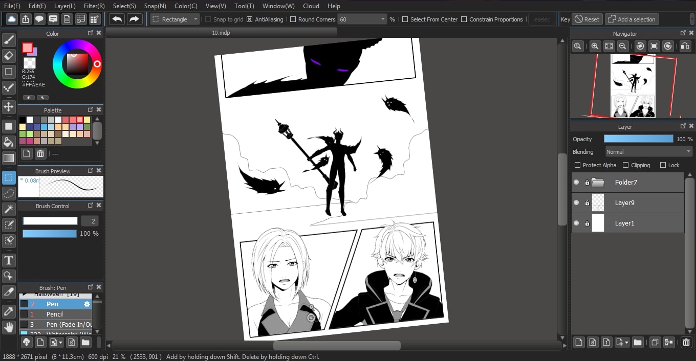Image resolution: width=696 pixels, height=361 pixels.
Task: Click the Reset button
Action: tap(587, 19)
